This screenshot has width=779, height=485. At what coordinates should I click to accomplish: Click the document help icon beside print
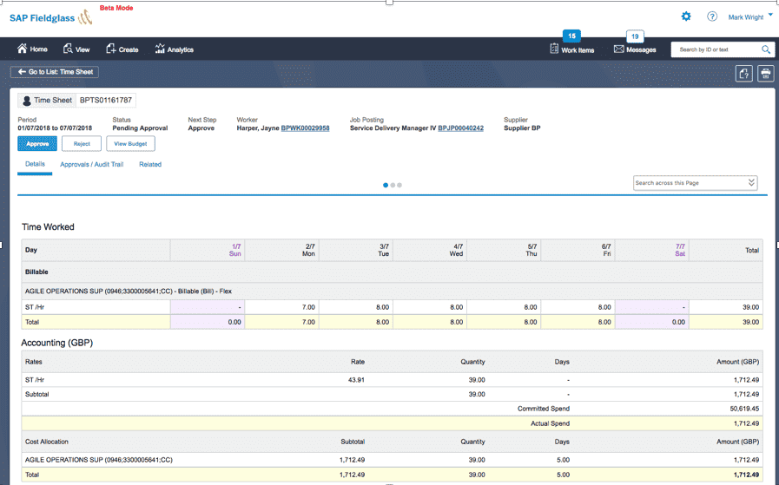coord(743,74)
